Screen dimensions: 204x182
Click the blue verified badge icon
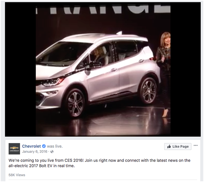44,146
